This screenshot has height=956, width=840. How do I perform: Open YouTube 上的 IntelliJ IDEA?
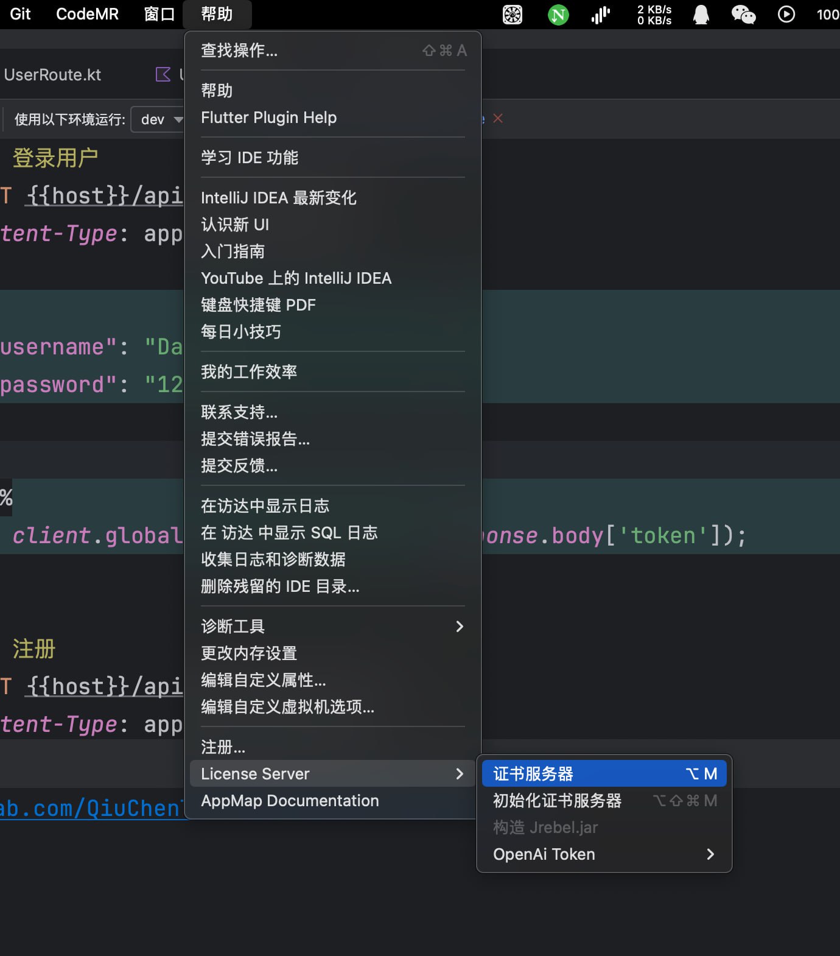333,278
